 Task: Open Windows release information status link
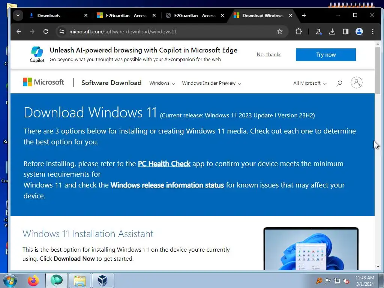pyautogui.click(x=167, y=185)
